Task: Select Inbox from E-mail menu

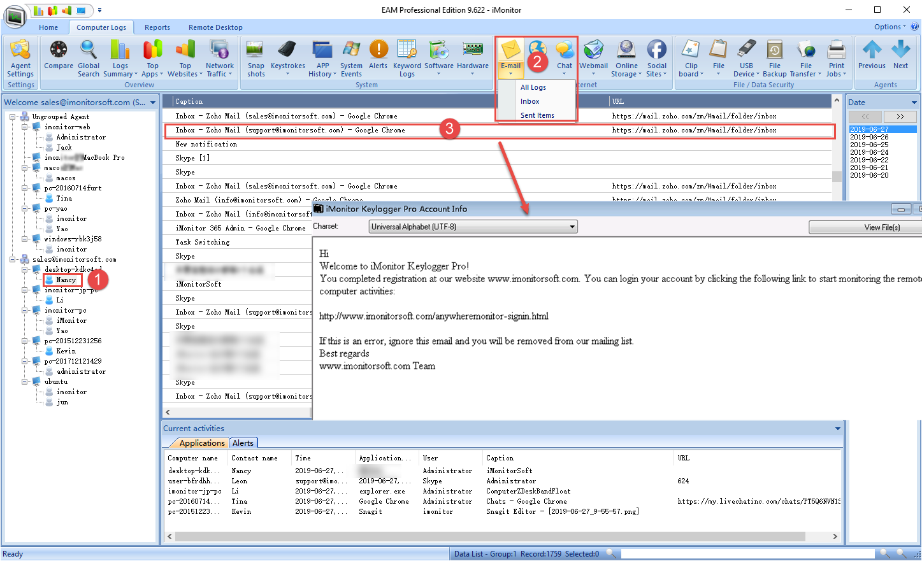Action: (x=530, y=101)
